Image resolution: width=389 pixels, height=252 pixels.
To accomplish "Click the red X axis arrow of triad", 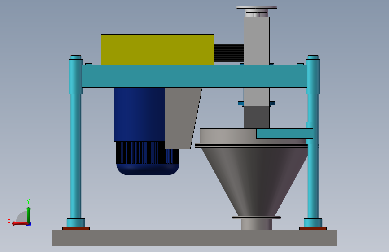I will [x=20, y=224].
